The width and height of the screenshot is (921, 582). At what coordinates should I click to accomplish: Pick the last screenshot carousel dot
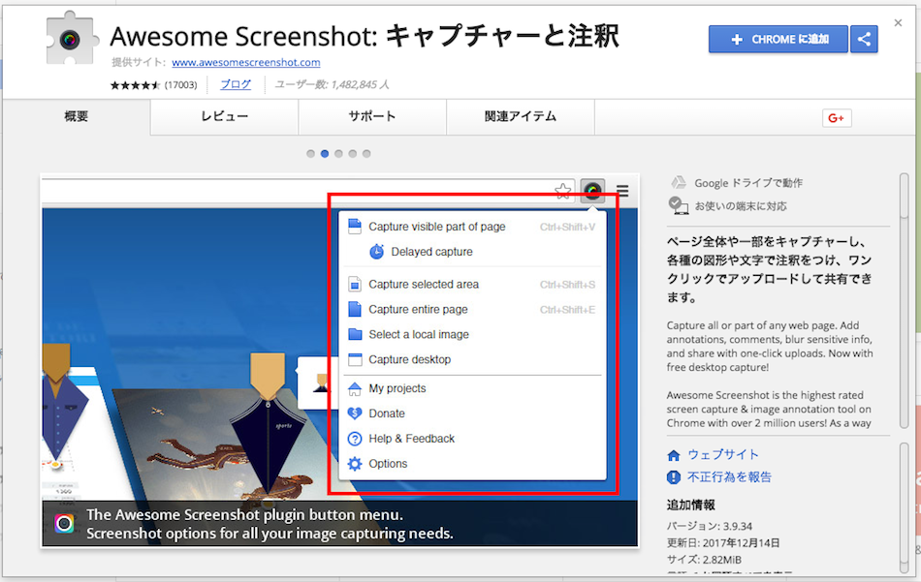(366, 154)
